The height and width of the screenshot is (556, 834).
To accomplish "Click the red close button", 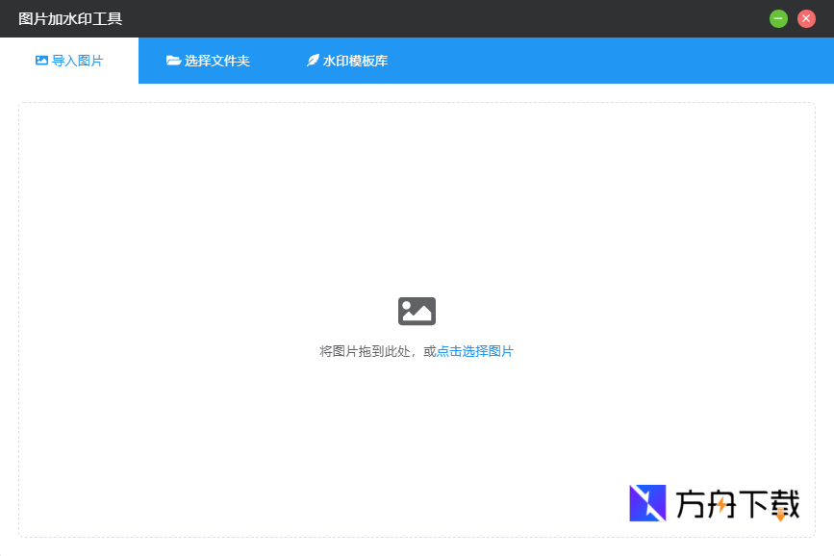I will (806, 18).
